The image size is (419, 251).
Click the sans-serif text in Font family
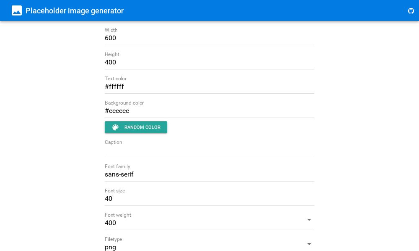[119, 174]
